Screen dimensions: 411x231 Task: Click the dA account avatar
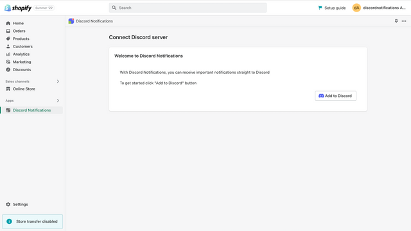click(356, 8)
